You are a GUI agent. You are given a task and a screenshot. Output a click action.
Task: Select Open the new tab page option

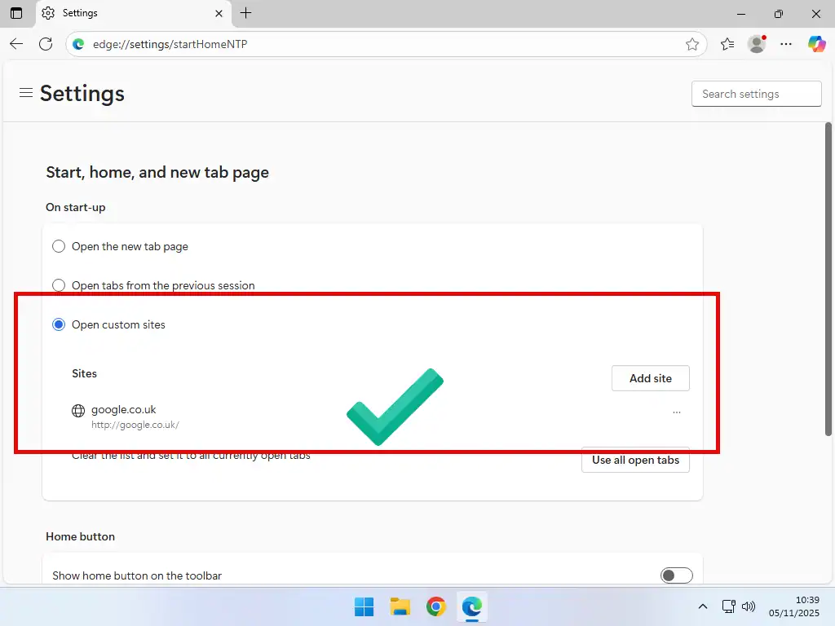tap(58, 245)
